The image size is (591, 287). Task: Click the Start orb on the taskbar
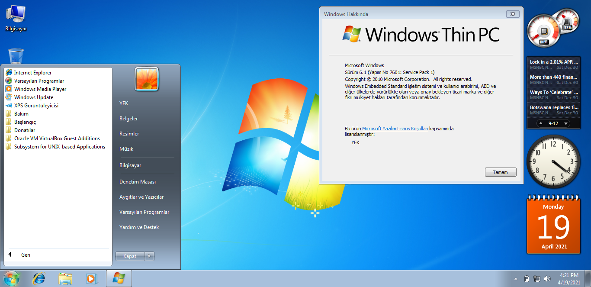coord(11,278)
